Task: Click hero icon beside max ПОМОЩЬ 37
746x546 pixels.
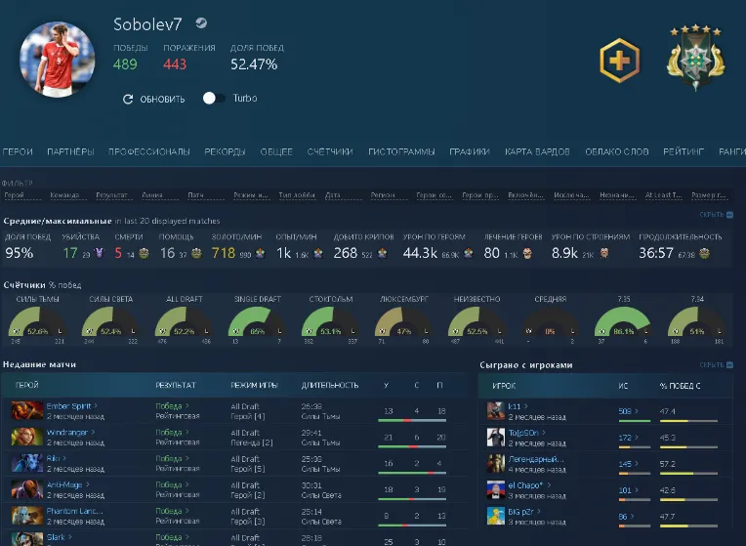Action: coord(196,253)
